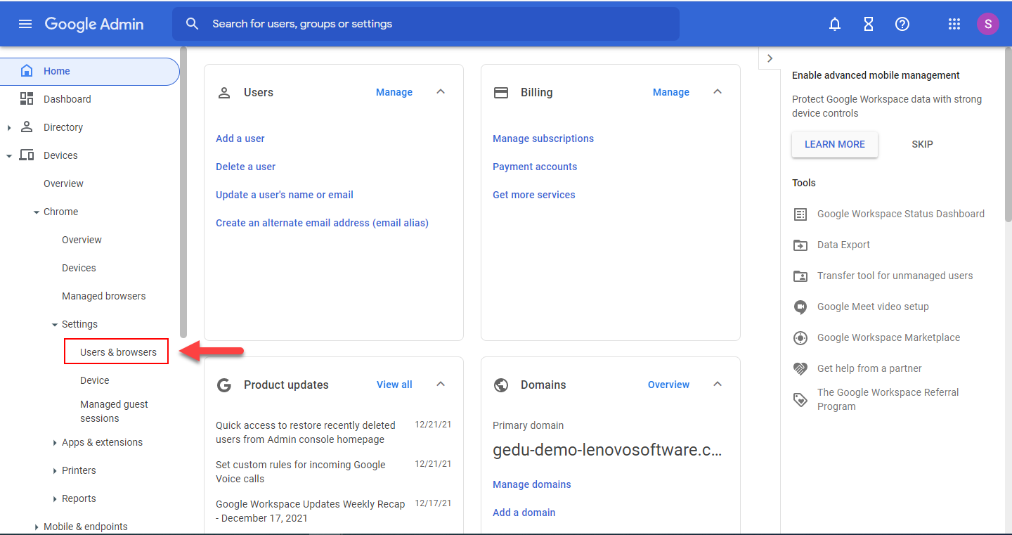The width and height of the screenshot is (1012, 535).
Task: Click the search magnifier icon
Action: click(193, 24)
